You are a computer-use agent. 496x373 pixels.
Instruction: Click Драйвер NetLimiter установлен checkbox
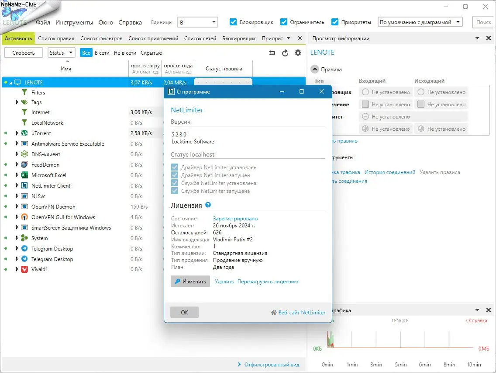coord(175,167)
